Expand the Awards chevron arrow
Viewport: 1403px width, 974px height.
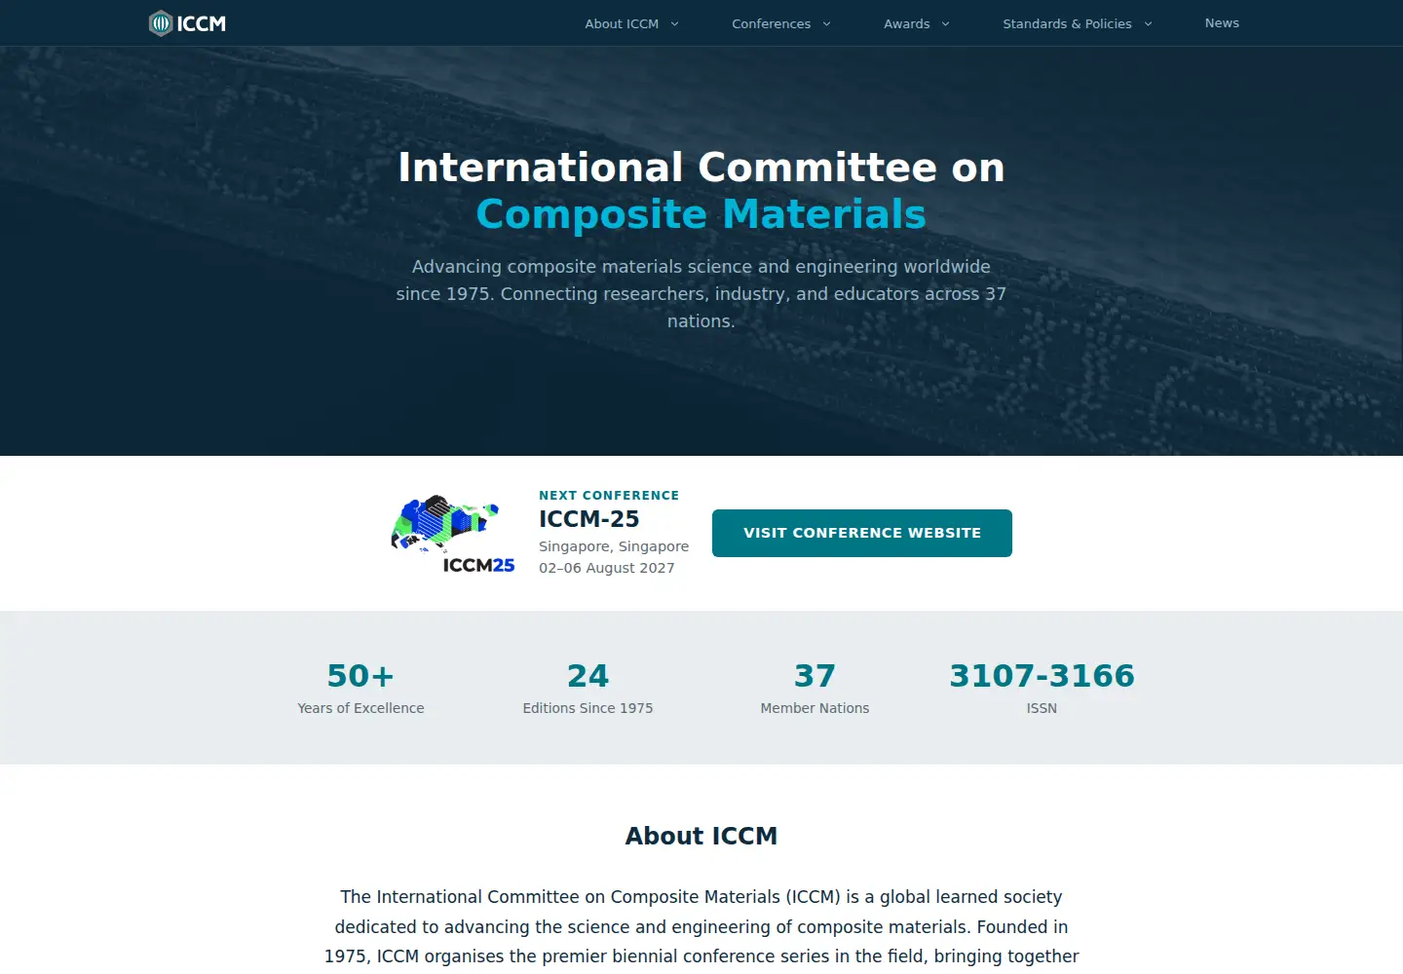(945, 23)
